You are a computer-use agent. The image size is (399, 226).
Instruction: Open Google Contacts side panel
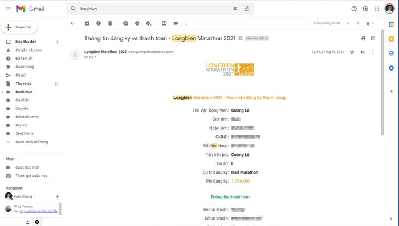point(392,68)
